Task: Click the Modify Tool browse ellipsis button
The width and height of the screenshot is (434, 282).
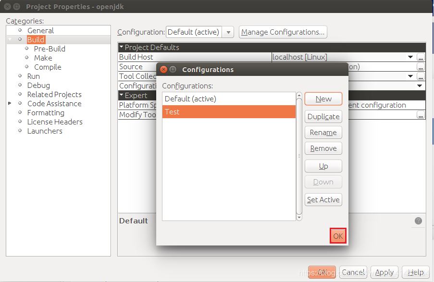Action: [x=421, y=115]
